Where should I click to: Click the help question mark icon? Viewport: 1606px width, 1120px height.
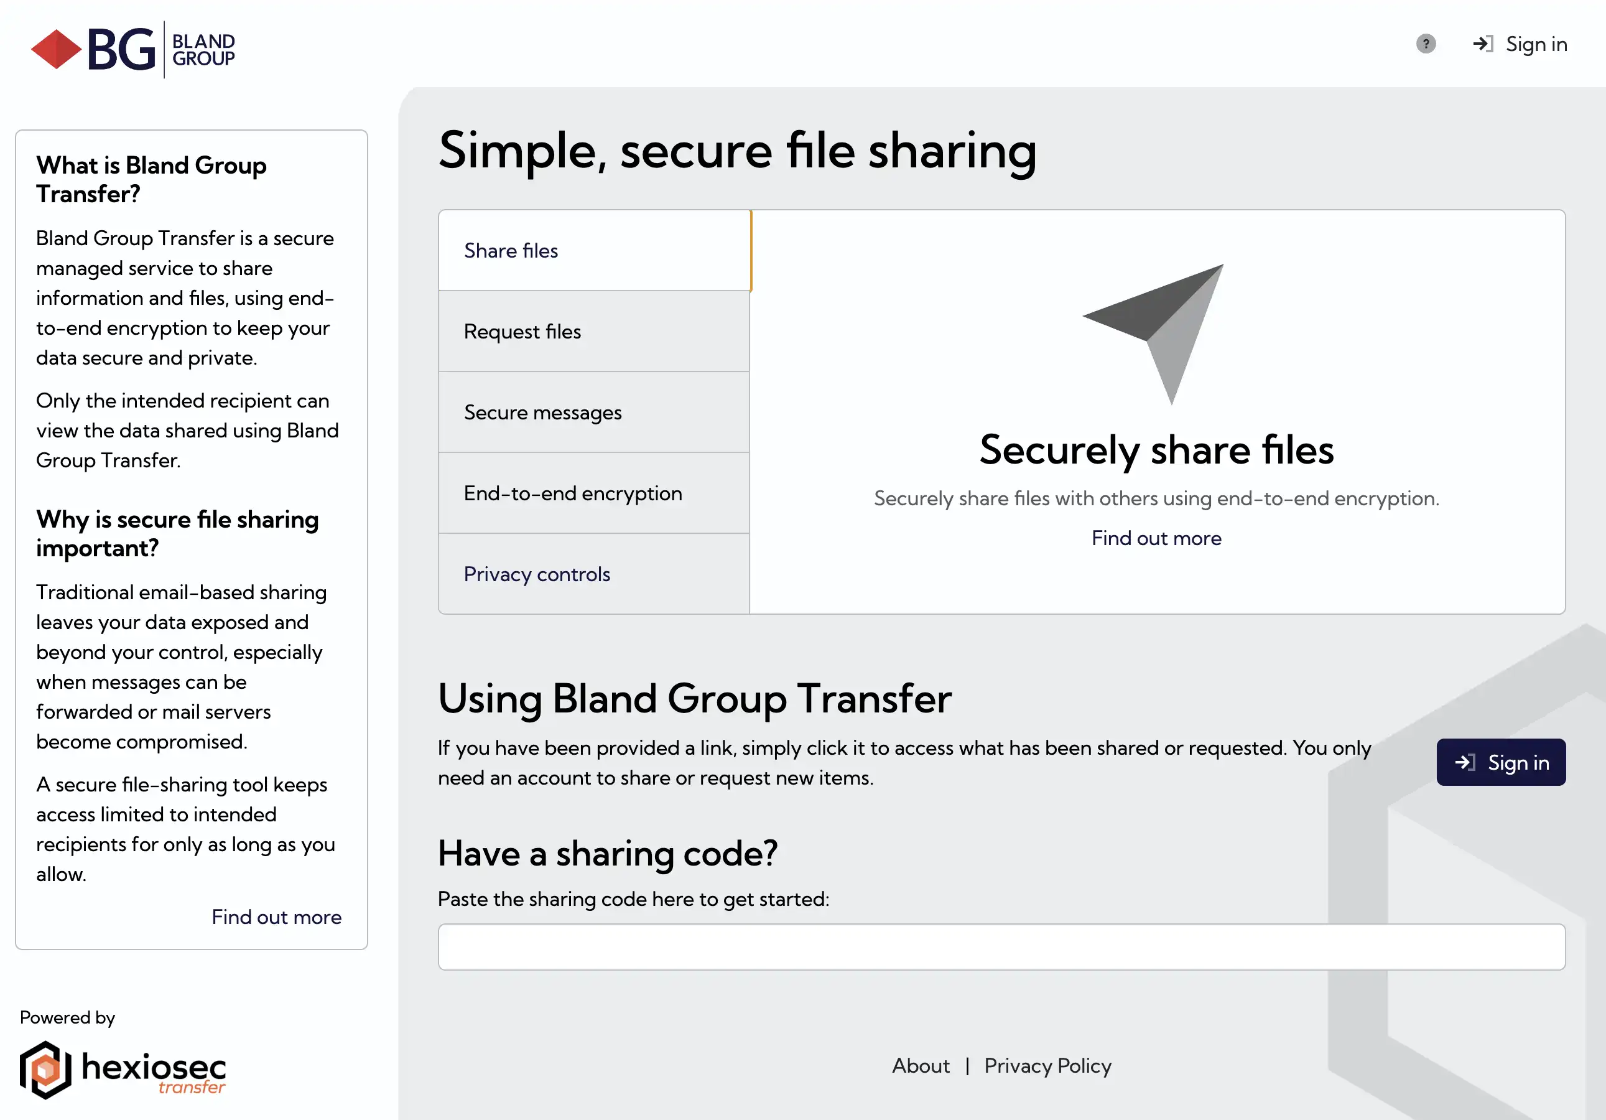point(1426,44)
